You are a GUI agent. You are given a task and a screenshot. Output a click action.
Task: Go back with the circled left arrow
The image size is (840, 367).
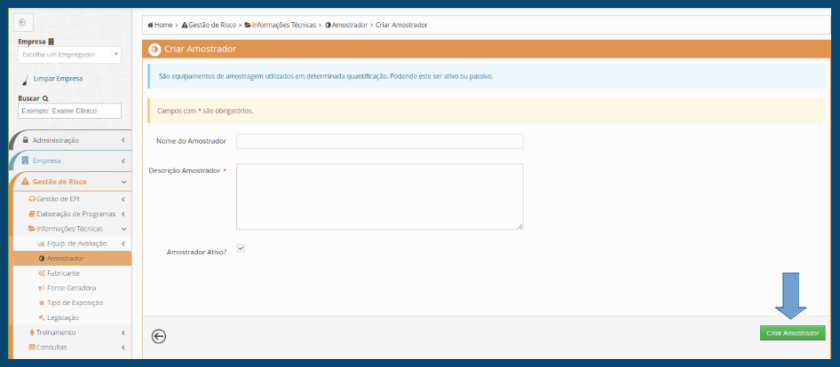[159, 336]
